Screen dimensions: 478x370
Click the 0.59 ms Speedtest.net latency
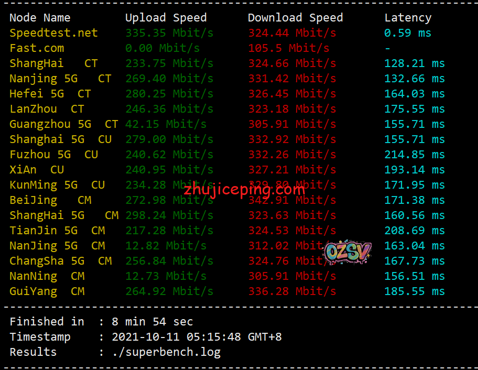coord(407,33)
